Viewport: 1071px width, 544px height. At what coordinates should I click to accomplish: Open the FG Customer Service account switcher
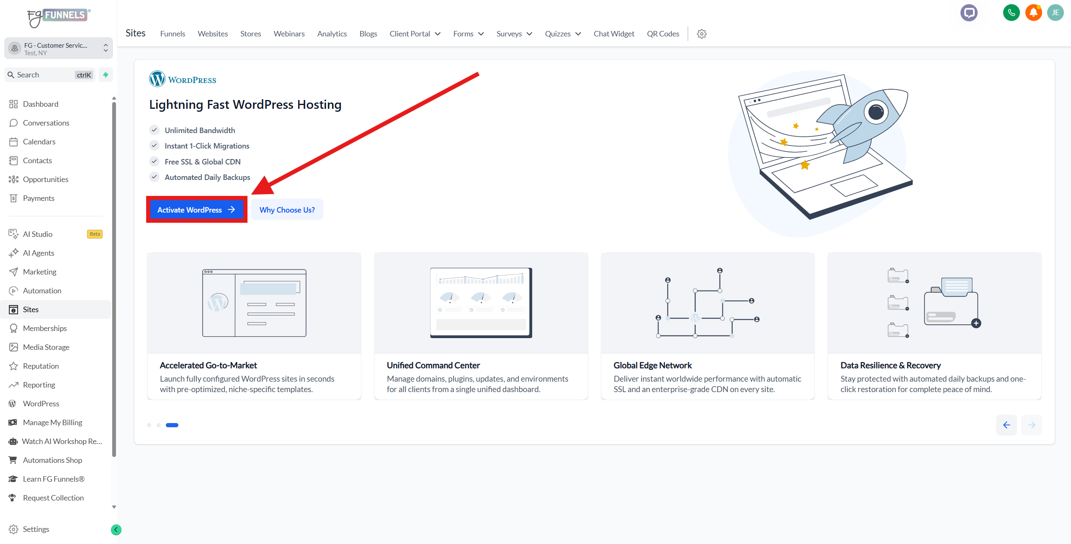point(59,49)
